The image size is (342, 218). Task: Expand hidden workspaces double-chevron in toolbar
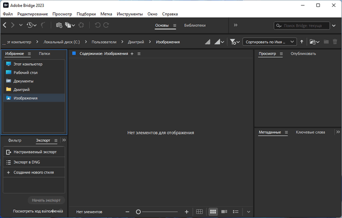click(236, 25)
